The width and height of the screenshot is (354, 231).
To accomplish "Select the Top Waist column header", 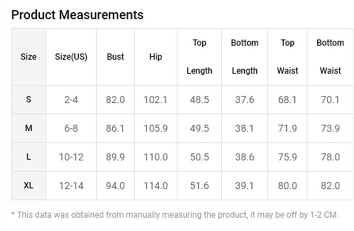I will [287, 57].
